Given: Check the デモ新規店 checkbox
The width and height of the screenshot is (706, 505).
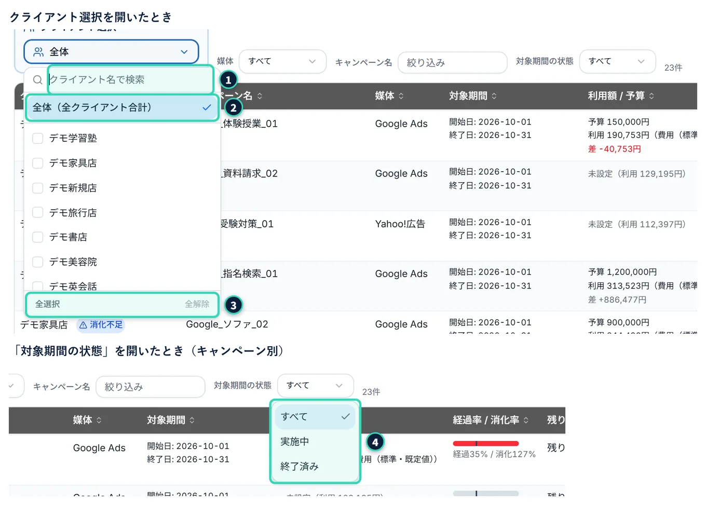Looking at the screenshot, I should [x=37, y=188].
